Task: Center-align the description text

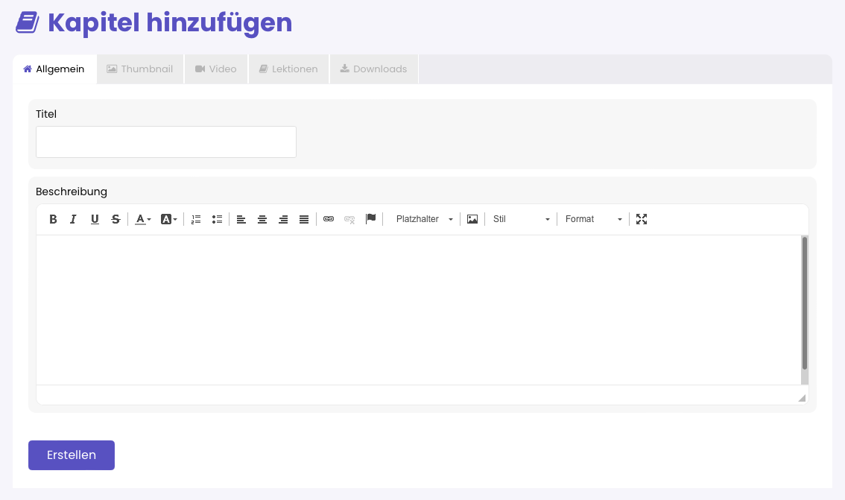Action: pyautogui.click(x=262, y=219)
